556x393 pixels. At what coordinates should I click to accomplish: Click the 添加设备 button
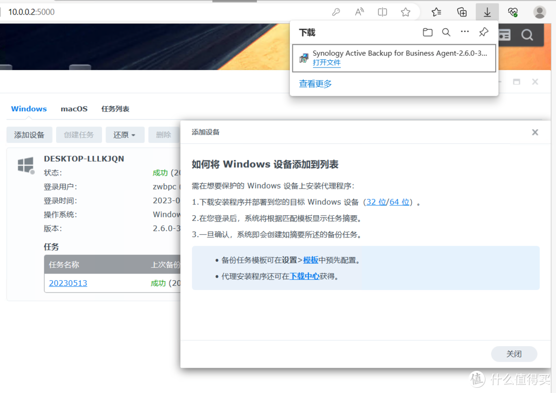(x=29, y=135)
